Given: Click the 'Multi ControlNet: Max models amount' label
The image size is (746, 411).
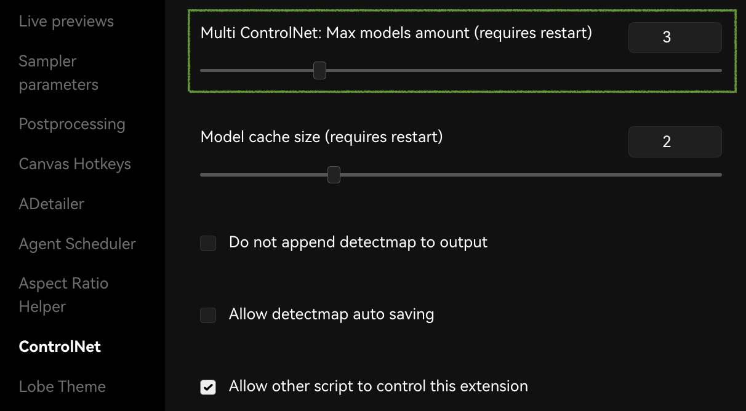Looking at the screenshot, I should [396, 33].
